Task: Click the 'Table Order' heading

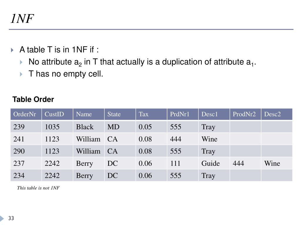Action: click(x=33, y=100)
